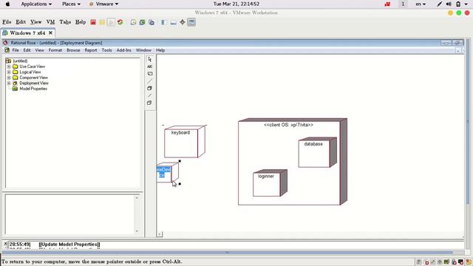The image size is (473, 266).
Task: Click the Update Model Properties log entry
Action: 69,245
